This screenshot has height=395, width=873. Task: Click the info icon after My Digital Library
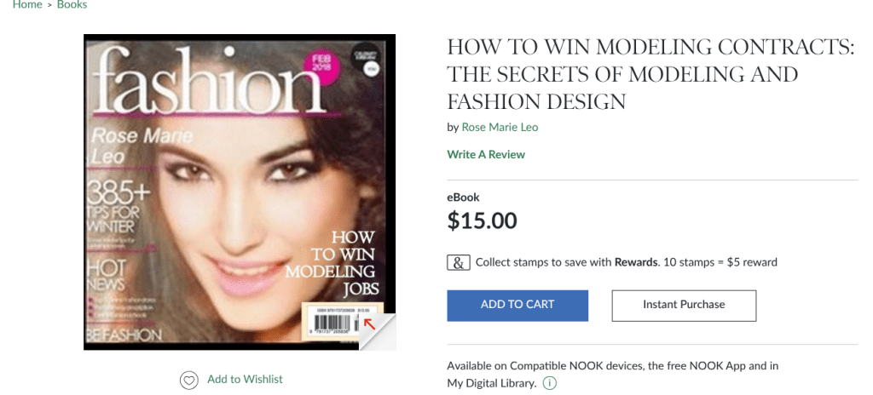tap(549, 383)
